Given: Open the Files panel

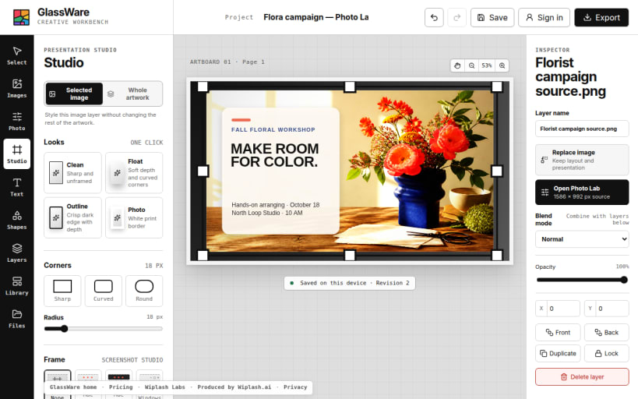Looking at the screenshot, I should point(16,319).
